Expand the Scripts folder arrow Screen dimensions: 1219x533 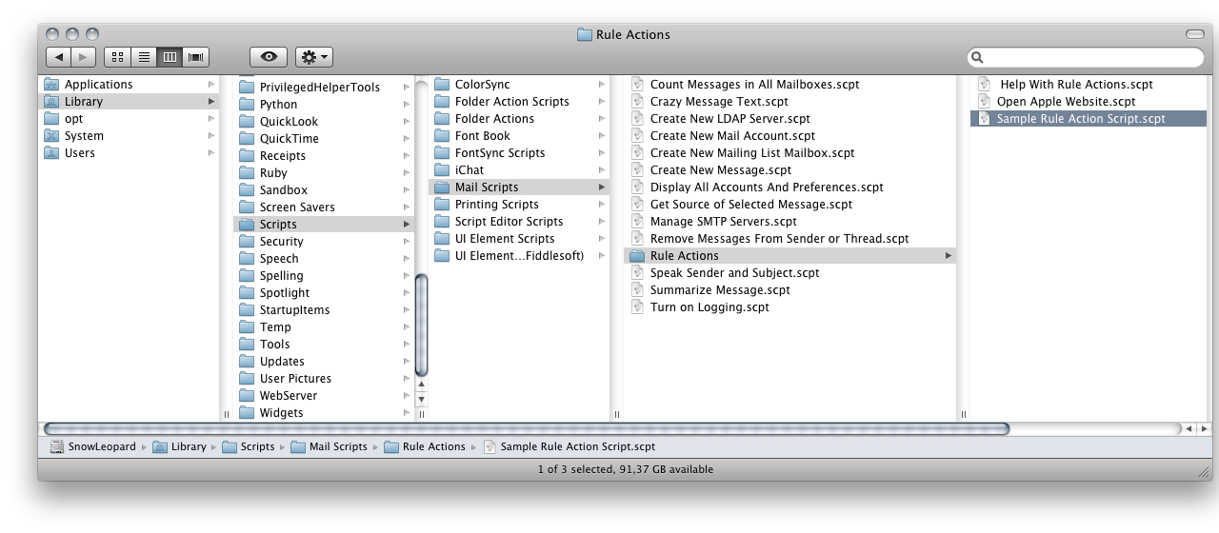point(407,225)
